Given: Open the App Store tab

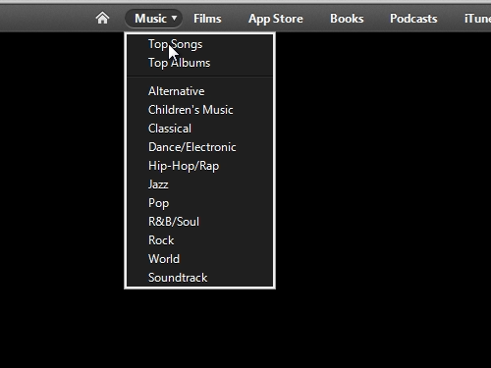Looking at the screenshot, I should (276, 19).
